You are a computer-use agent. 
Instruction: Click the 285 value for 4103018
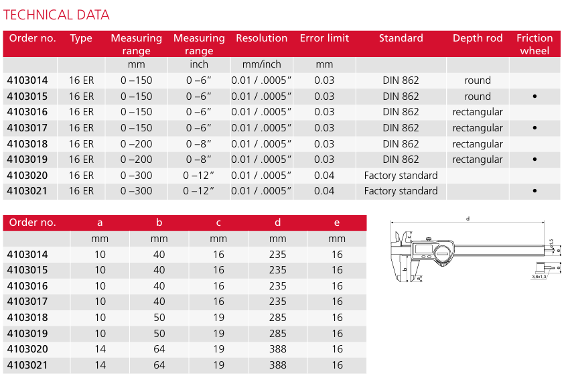[x=277, y=318]
